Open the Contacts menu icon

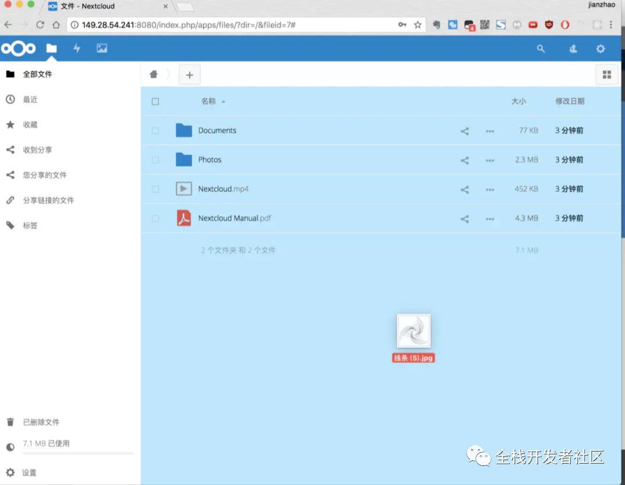click(573, 49)
